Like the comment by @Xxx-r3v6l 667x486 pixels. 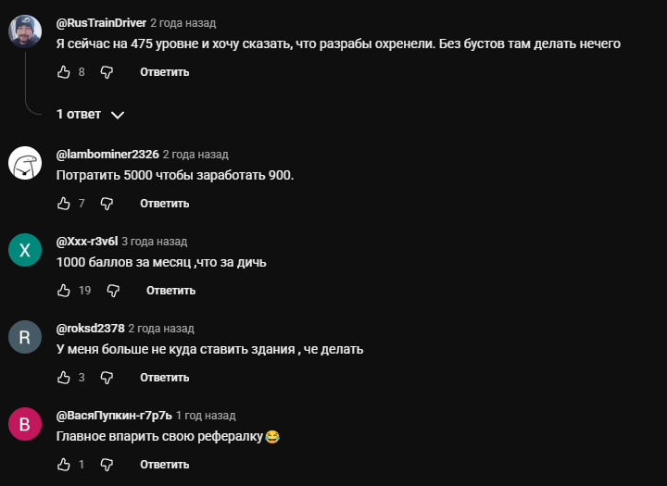click(x=64, y=290)
